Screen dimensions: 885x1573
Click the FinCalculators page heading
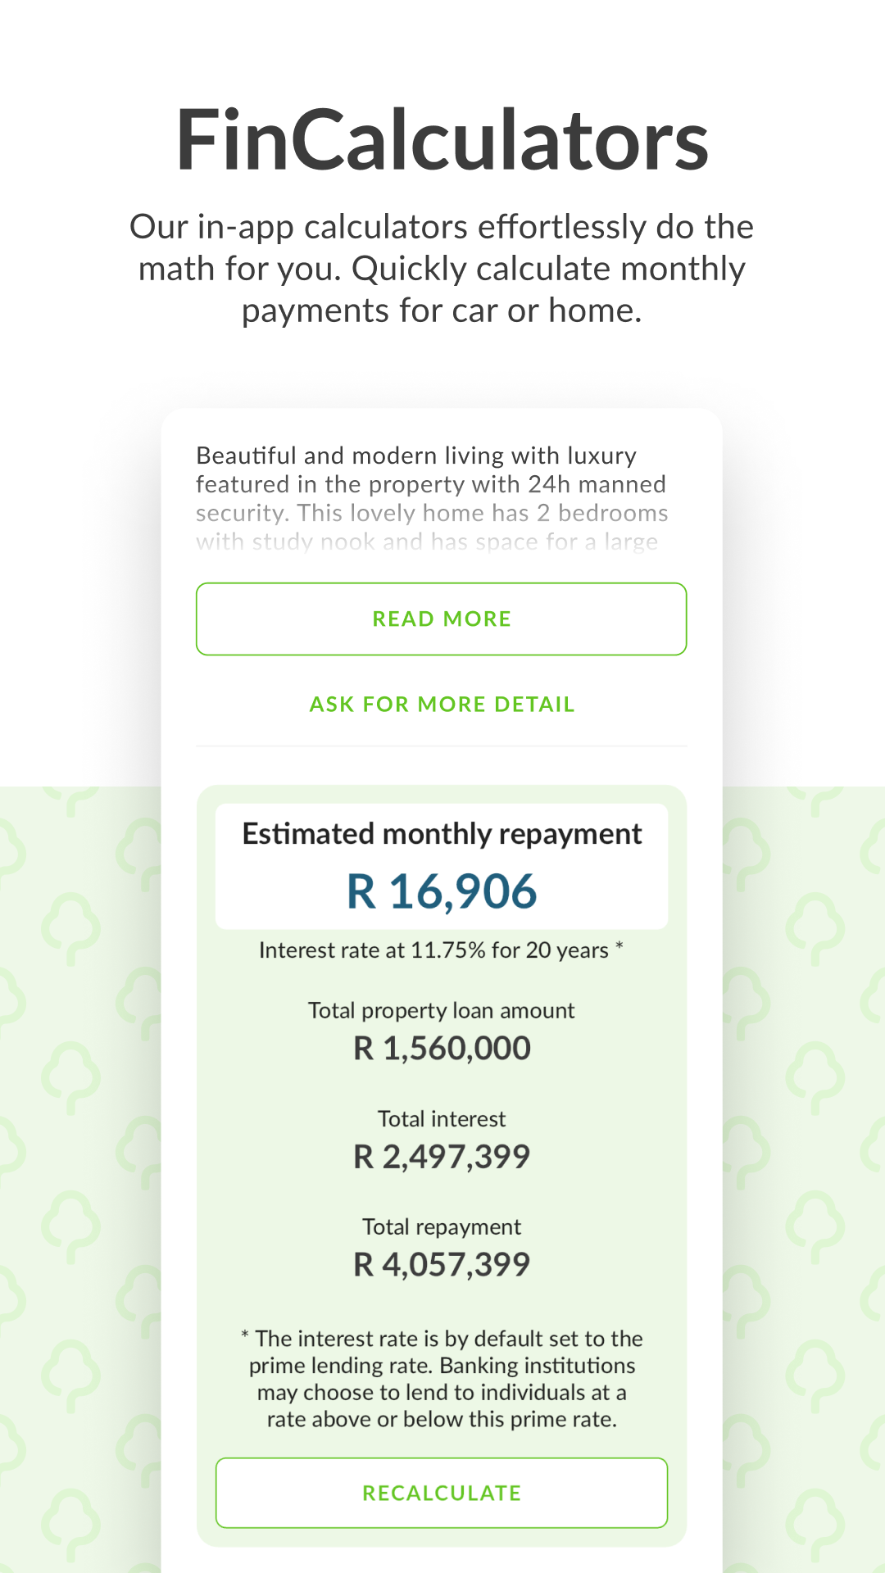click(441, 141)
